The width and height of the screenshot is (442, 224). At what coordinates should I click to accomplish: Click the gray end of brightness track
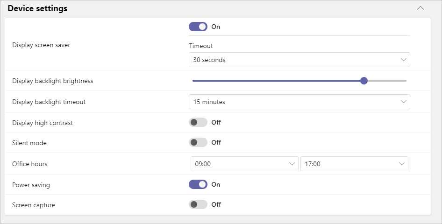(x=387, y=81)
